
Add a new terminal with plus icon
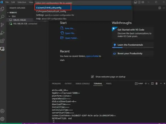[146, 84]
